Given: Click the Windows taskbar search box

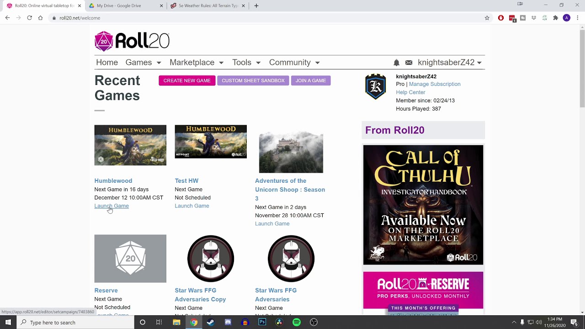Looking at the screenshot, I should click(x=76, y=322).
